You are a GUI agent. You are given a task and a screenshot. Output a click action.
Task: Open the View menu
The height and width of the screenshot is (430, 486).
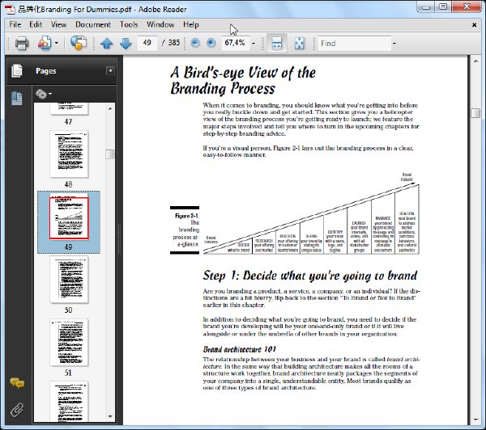click(x=58, y=24)
